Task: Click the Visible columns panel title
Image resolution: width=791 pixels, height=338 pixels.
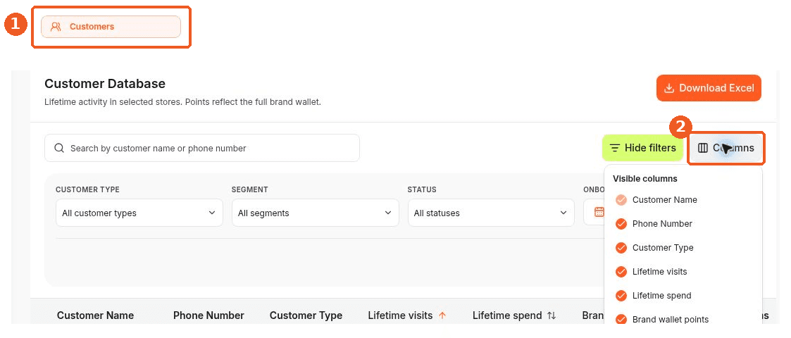Action: pos(644,179)
